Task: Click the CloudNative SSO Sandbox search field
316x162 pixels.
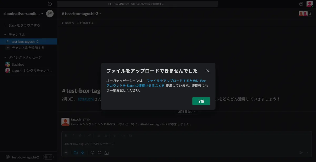Action: pos(137,4)
